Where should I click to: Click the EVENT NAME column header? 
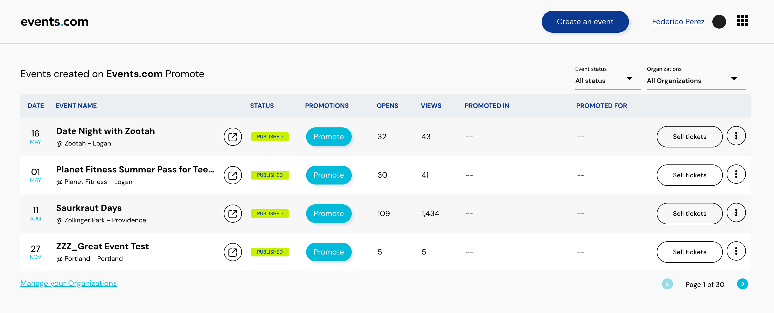76,105
